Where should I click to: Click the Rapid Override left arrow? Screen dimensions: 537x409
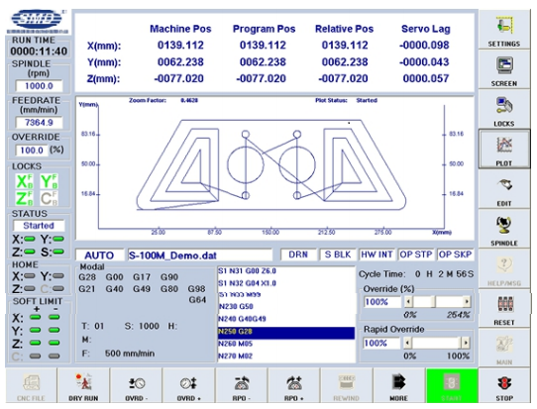407,343
